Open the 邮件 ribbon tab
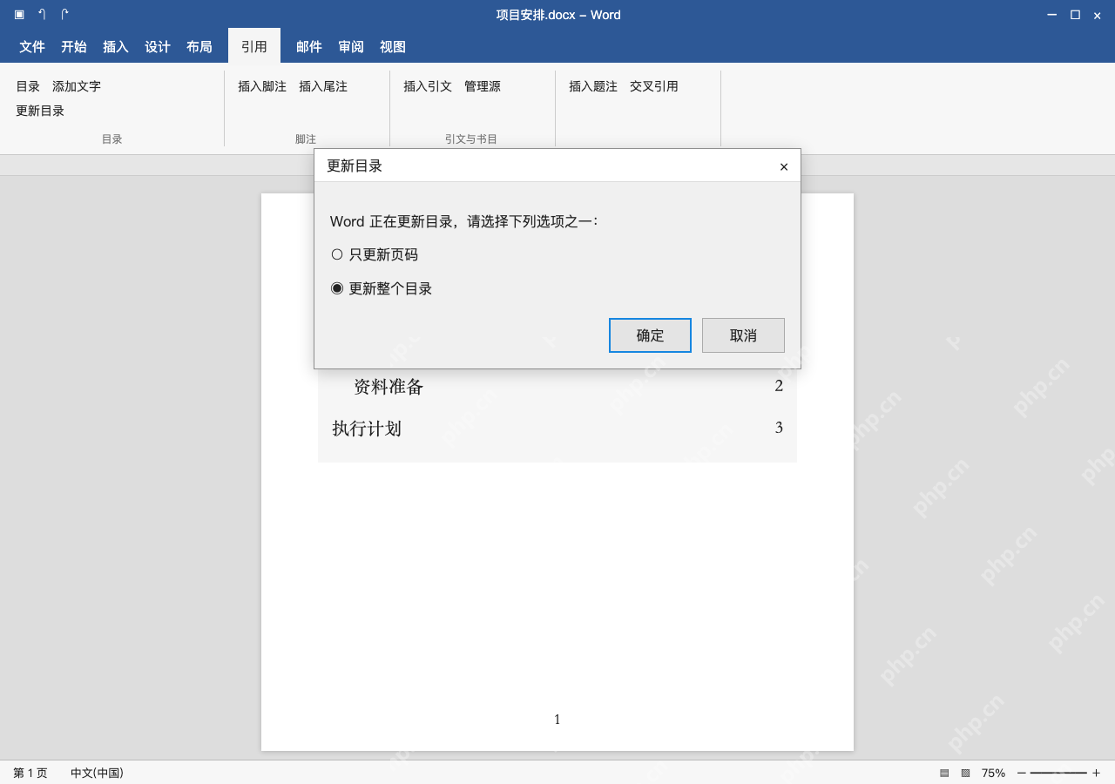 tap(309, 46)
